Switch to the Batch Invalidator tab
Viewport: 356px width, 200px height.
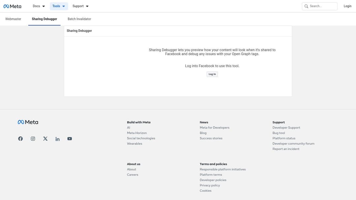point(79,19)
